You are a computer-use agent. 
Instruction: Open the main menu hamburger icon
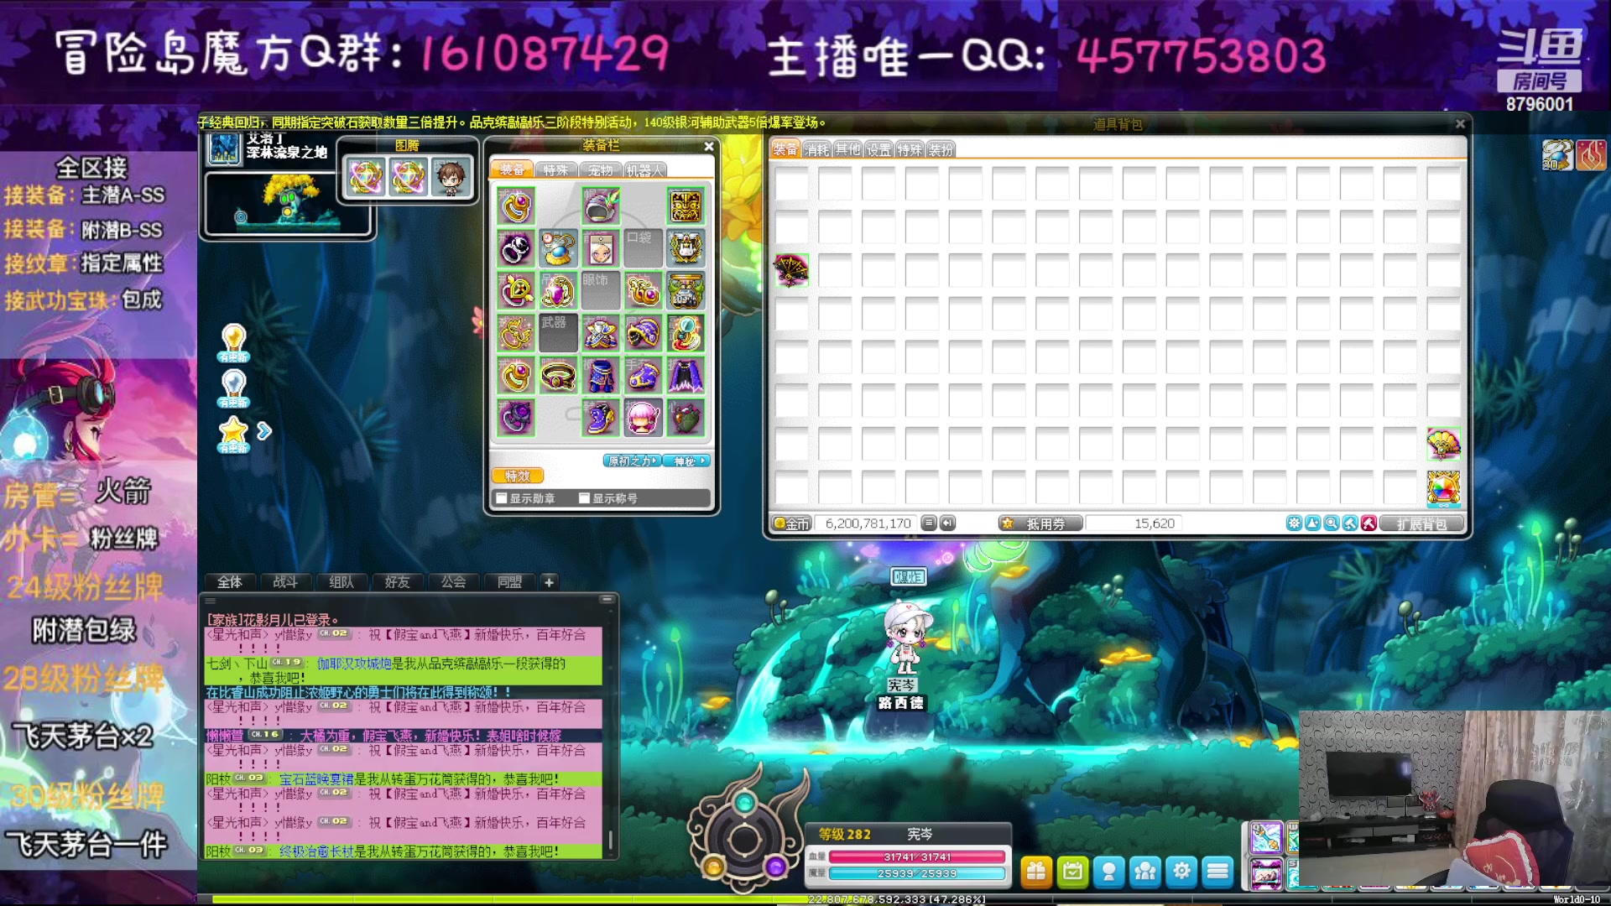1217,872
